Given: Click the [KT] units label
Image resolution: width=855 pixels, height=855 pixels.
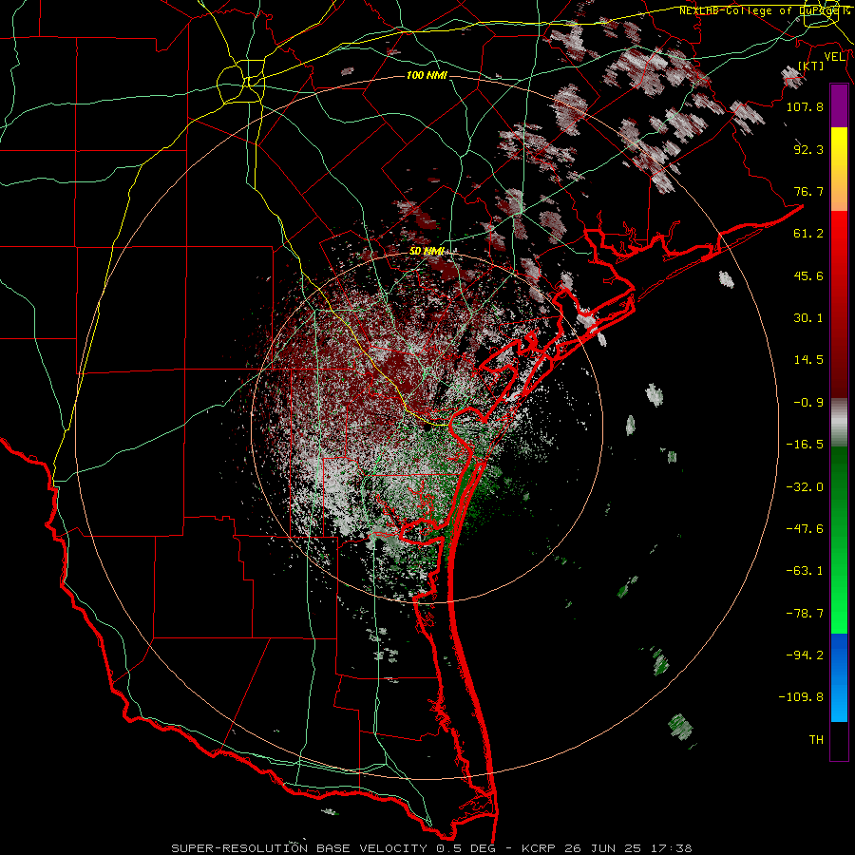Looking at the screenshot, I should (x=811, y=66).
